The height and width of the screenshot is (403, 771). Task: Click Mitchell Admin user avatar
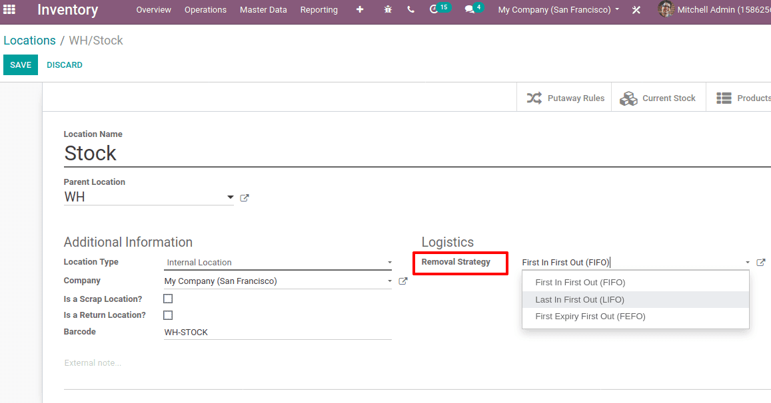(666, 9)
